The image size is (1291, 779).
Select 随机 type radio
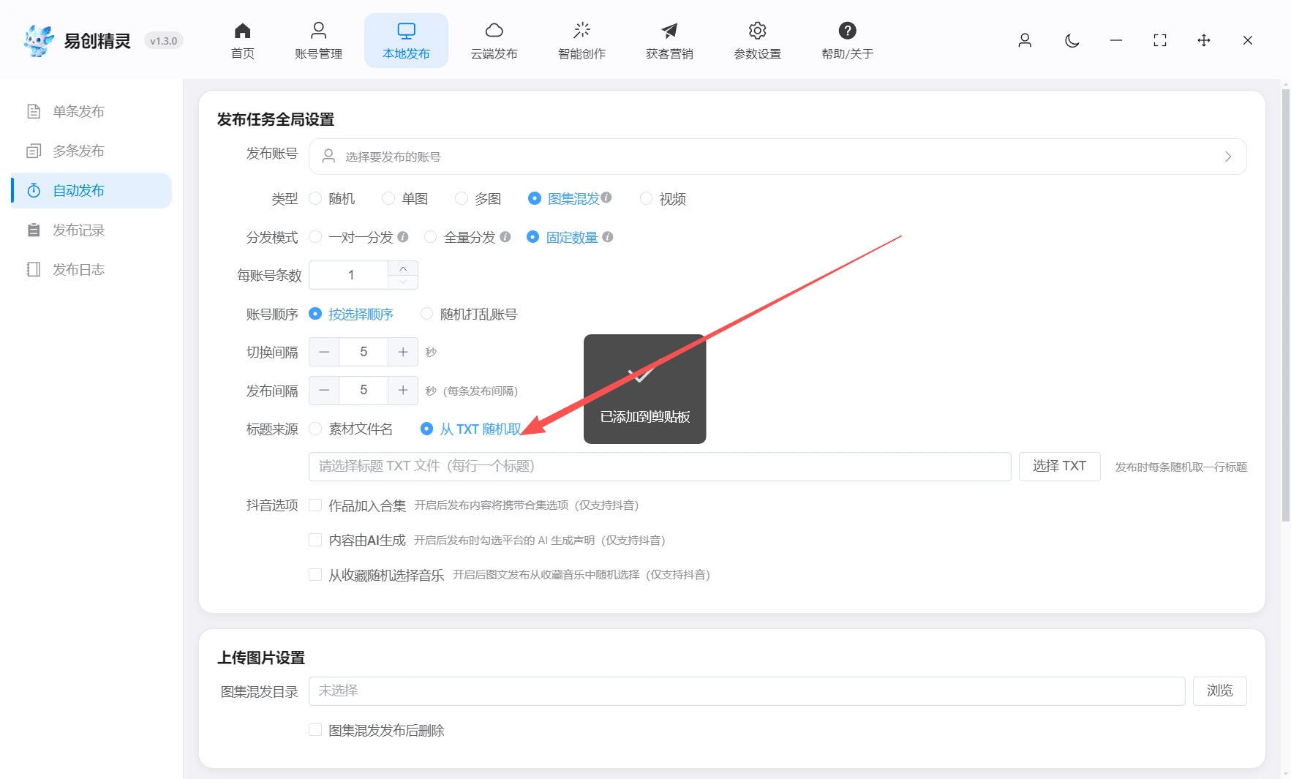(332, 199)
